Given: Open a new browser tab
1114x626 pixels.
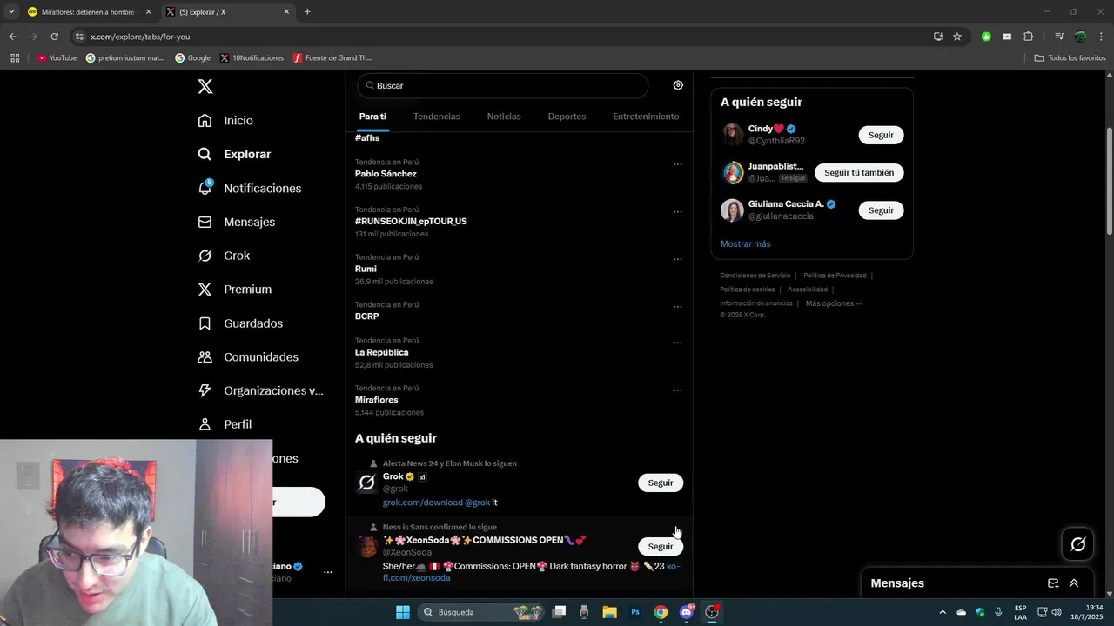Looking at the screenshot, I should (x=307, y=12).
